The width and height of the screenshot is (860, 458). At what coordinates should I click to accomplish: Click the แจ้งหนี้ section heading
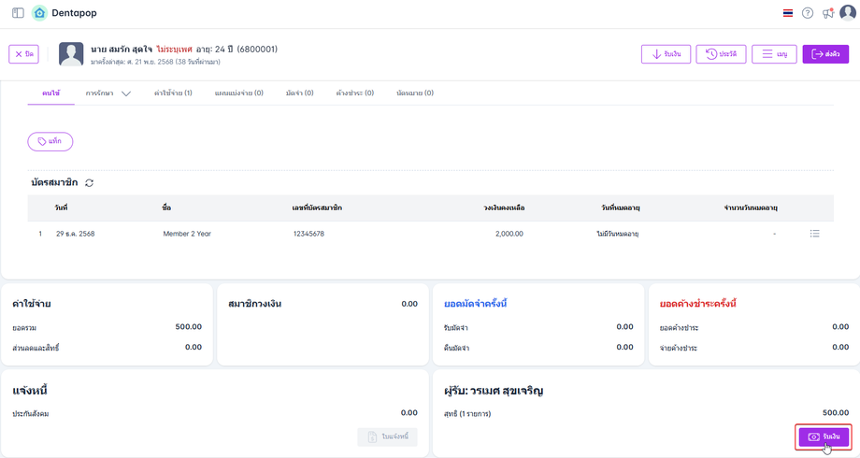30,391
